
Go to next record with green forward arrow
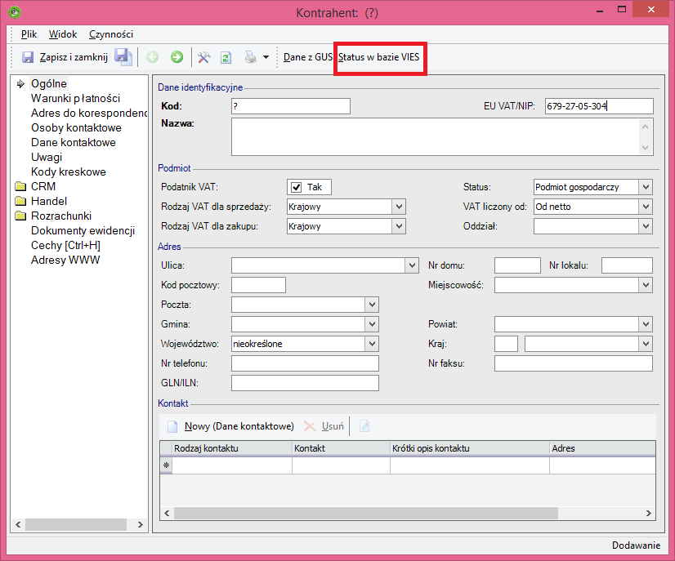(x=177, y=57)
